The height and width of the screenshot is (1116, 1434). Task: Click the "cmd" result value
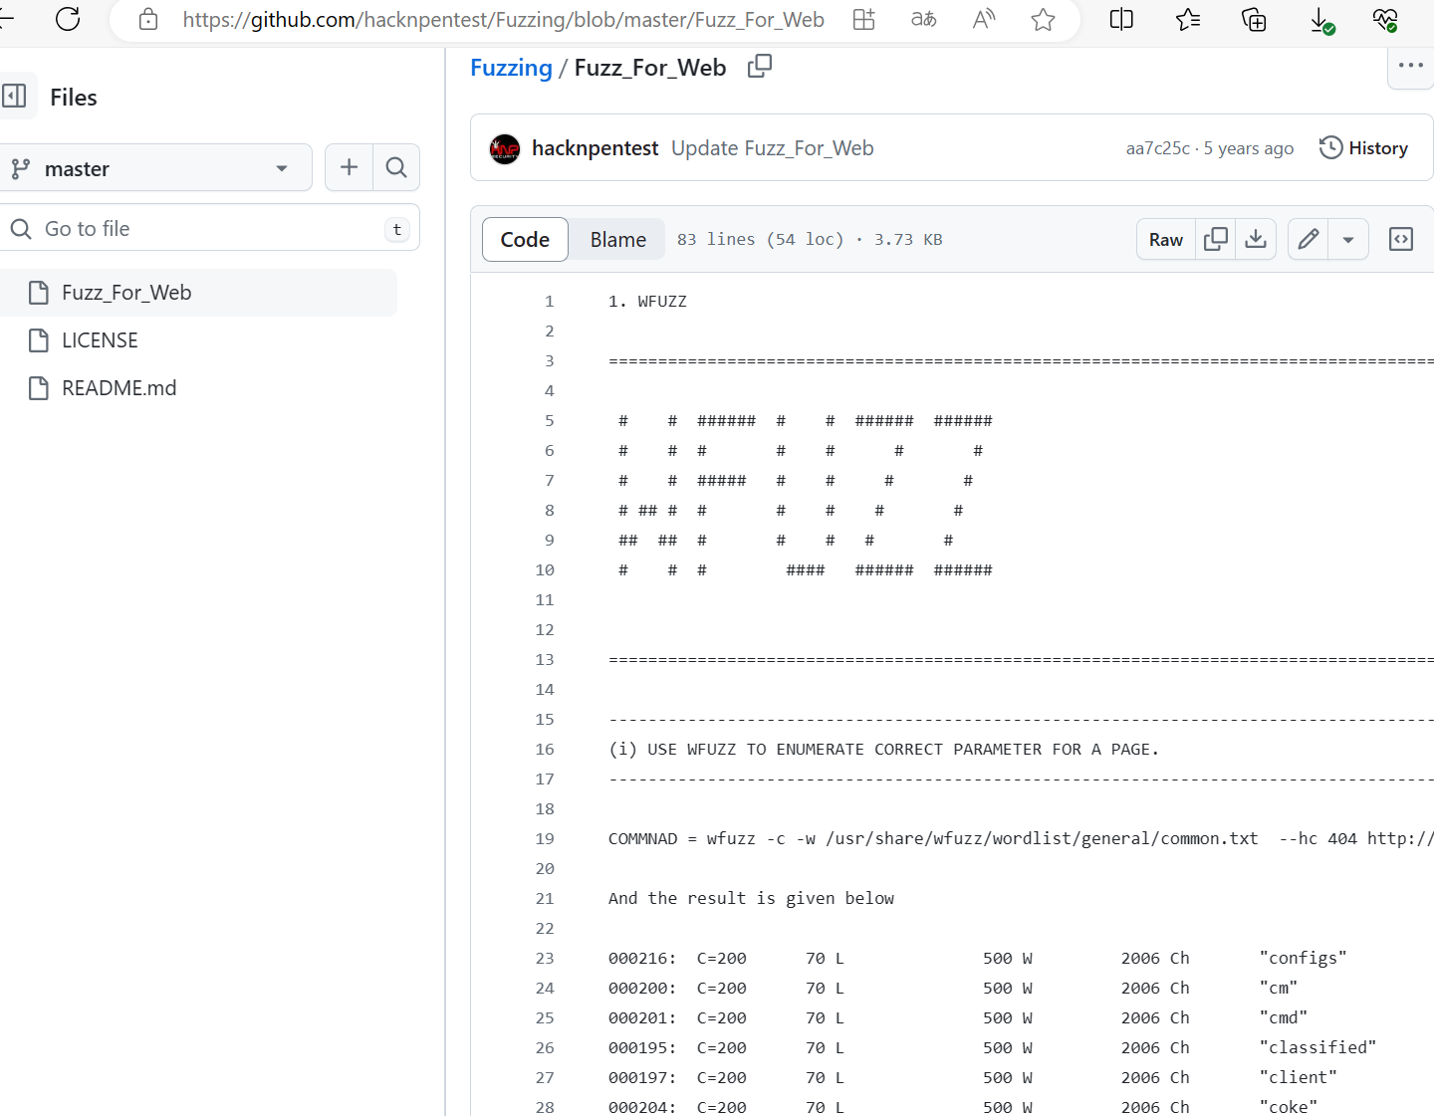1283,1017
